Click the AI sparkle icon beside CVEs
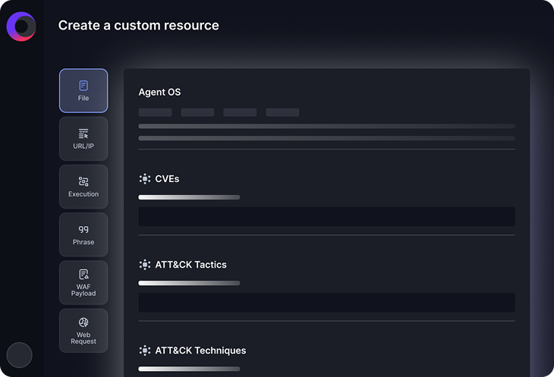The width and height of the screenshot is (554, 377). 144,179
